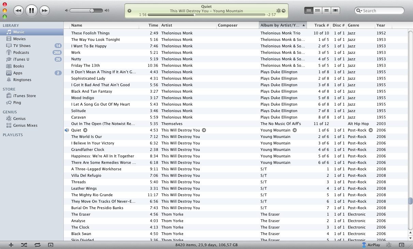Sort by the Disc # column
The width and height of the screenshot is (413, 249).
pos(339,25)
